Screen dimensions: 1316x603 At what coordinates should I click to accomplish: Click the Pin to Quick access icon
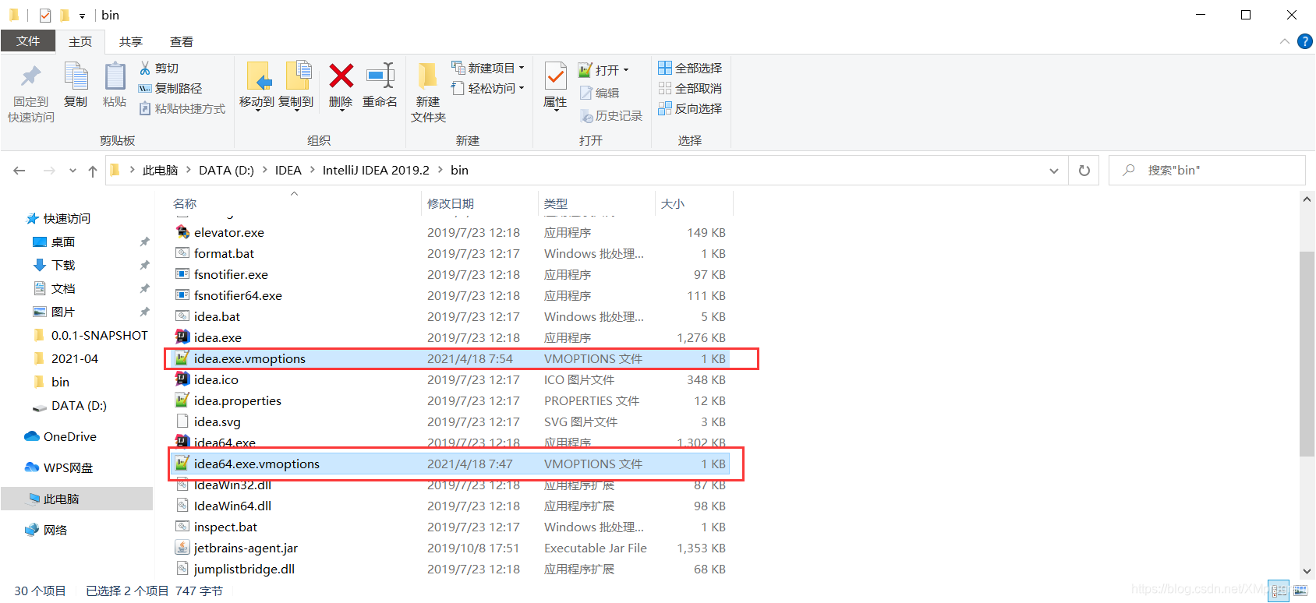coord(31,76)
